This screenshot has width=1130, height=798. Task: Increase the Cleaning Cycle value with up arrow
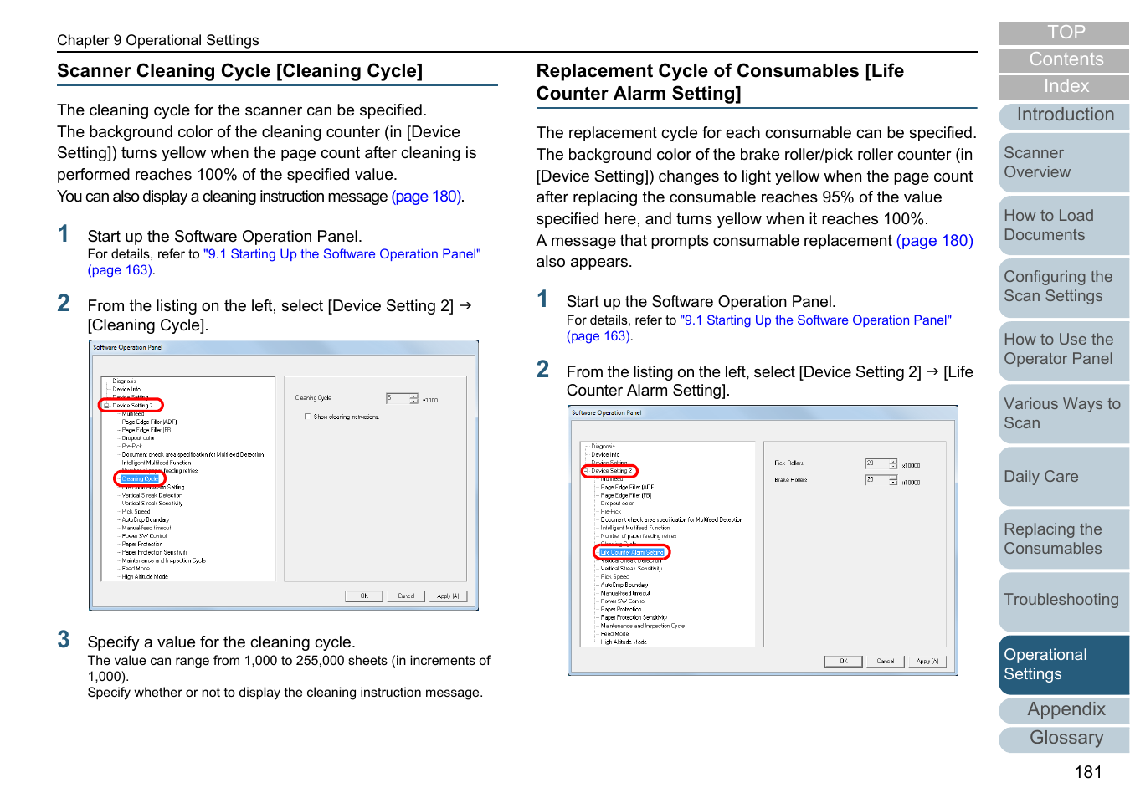pos(413,396)
